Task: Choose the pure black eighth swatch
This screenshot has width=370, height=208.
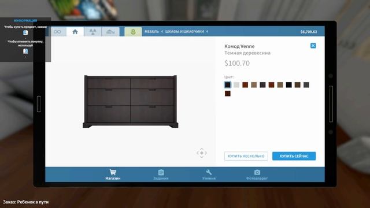Action: click(289, 85)
